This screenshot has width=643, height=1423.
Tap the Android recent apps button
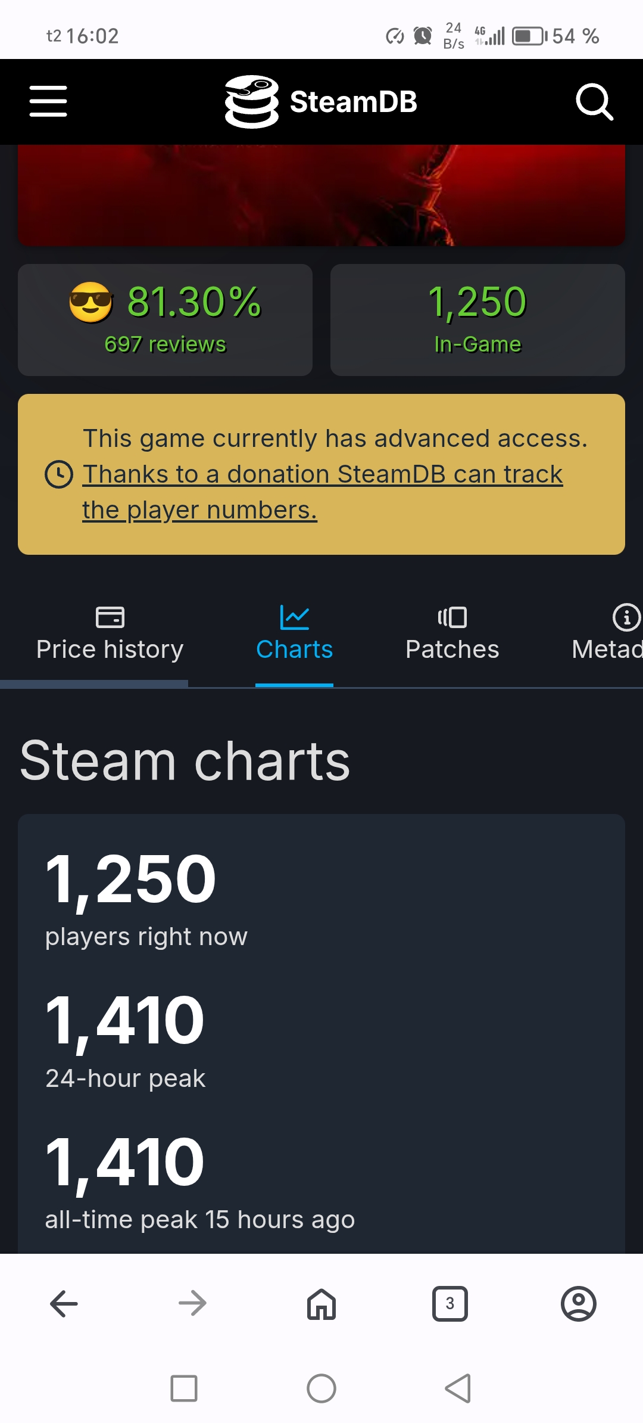coord(184,1388)
